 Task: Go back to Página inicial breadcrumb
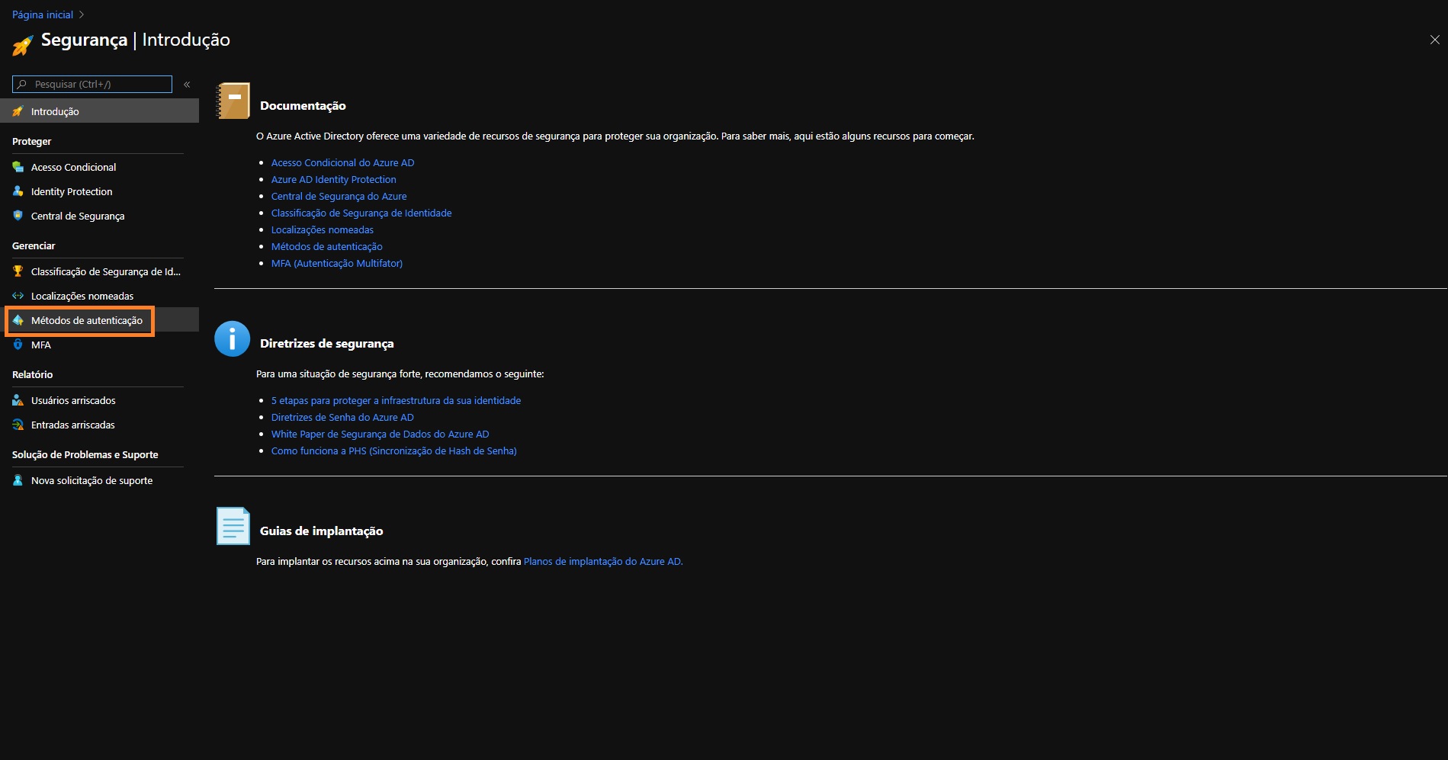point(43,14)
